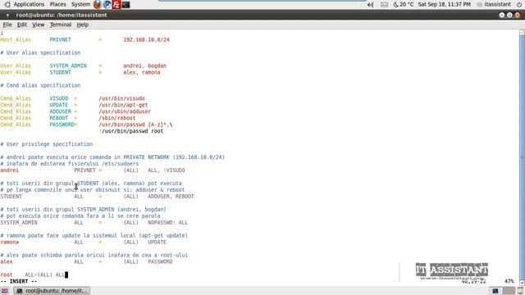525x295 pixels.
Task: Open the weather applet showing 20 °C
Action: coord(403,4)
